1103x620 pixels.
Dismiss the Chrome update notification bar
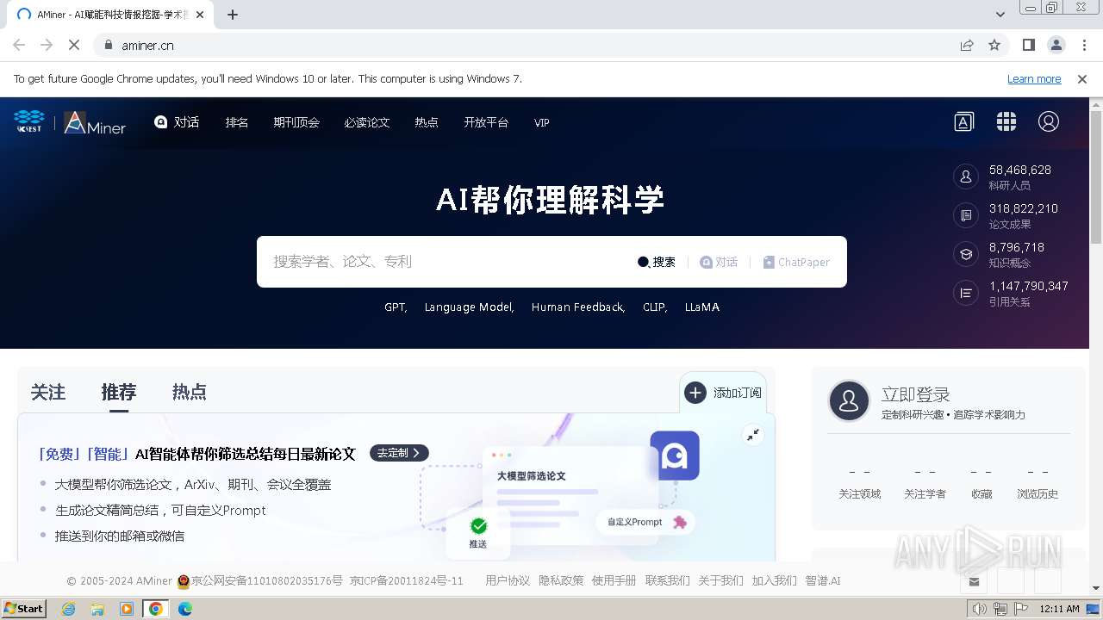coord(1082,78)
